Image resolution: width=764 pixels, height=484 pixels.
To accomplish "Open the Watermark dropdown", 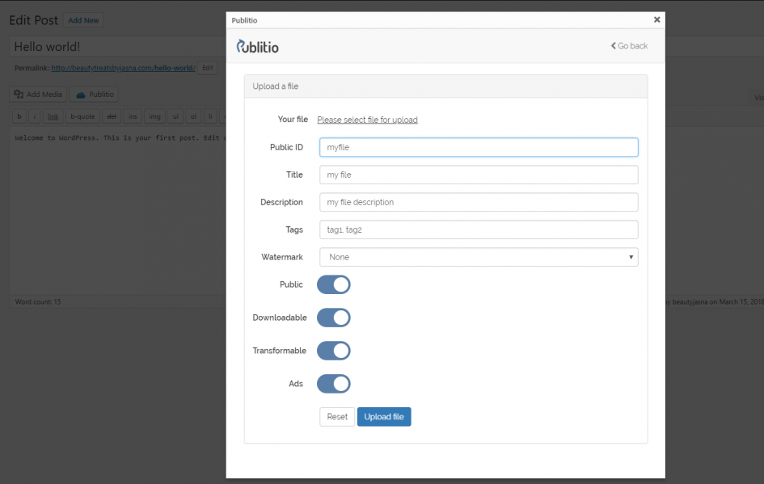I will [x=479, y=257].
